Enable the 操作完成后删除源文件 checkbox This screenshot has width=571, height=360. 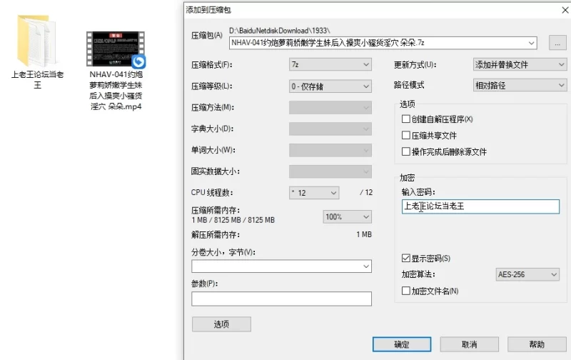pos(405,151)
